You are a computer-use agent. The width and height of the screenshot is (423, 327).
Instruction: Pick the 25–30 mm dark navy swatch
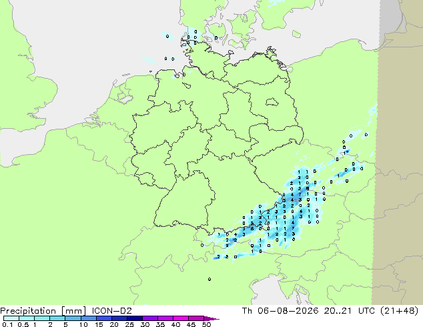(x=134, y=318)
